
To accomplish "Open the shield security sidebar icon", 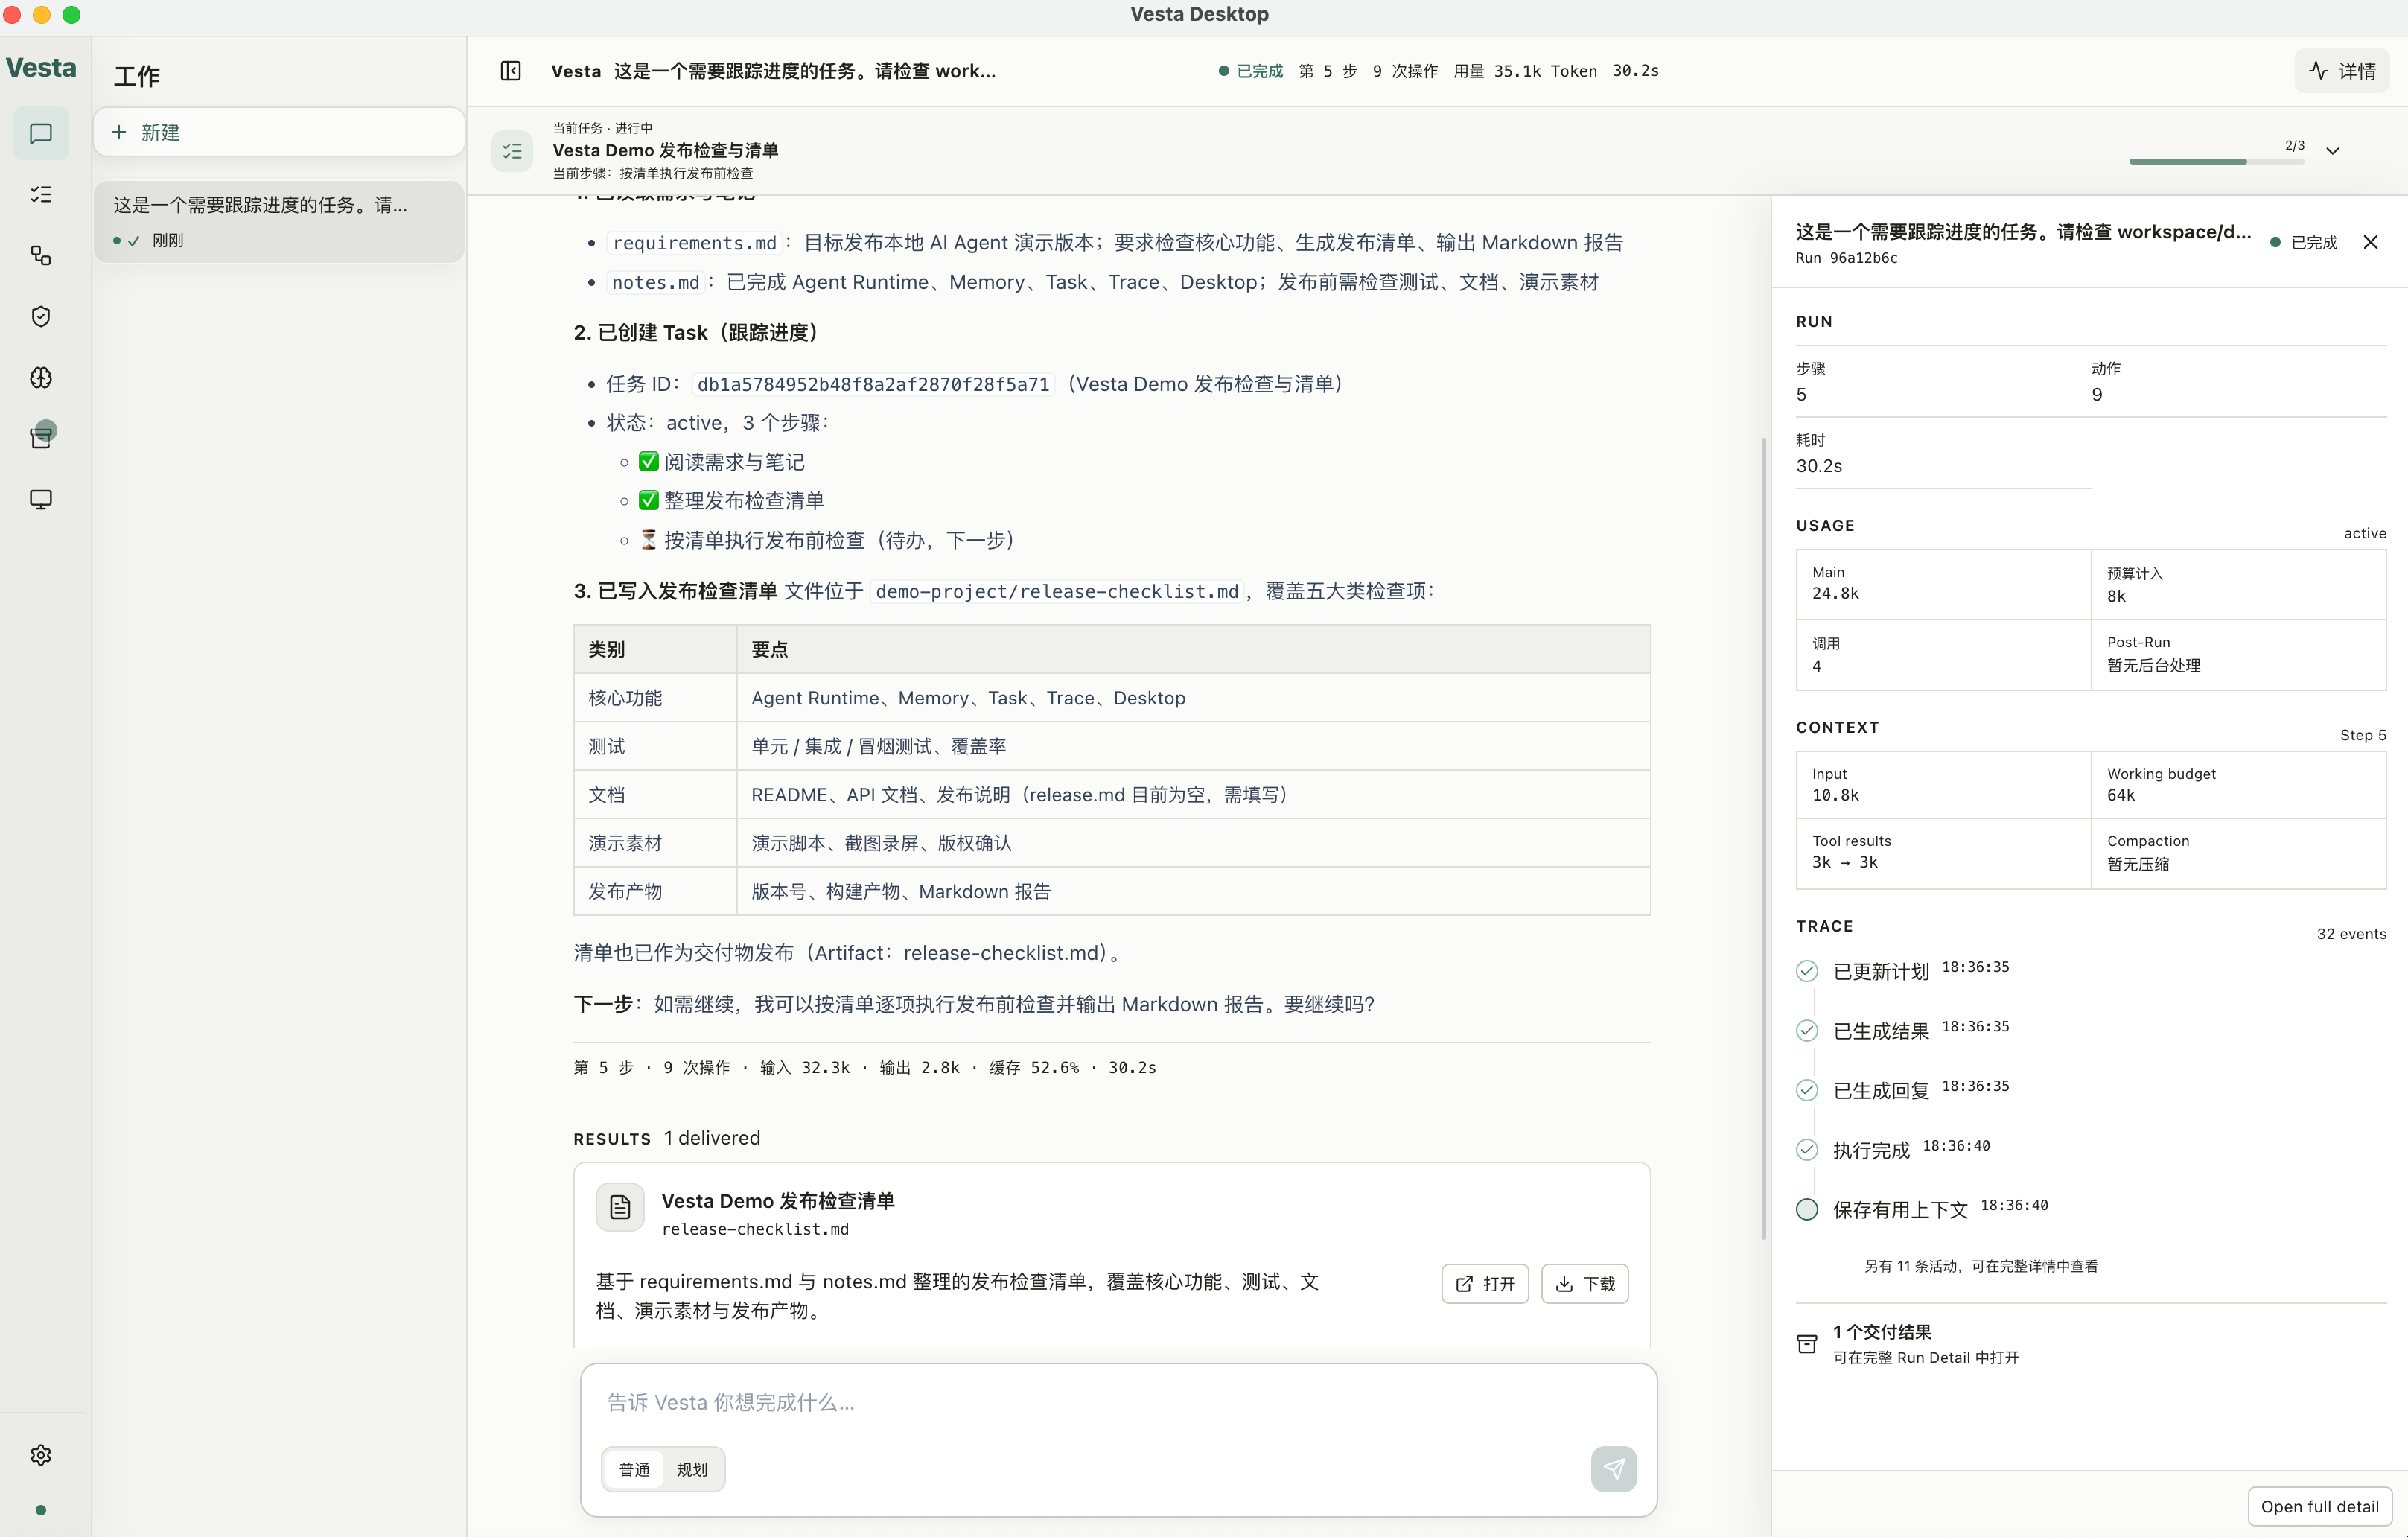I will [x=41, y=316].
